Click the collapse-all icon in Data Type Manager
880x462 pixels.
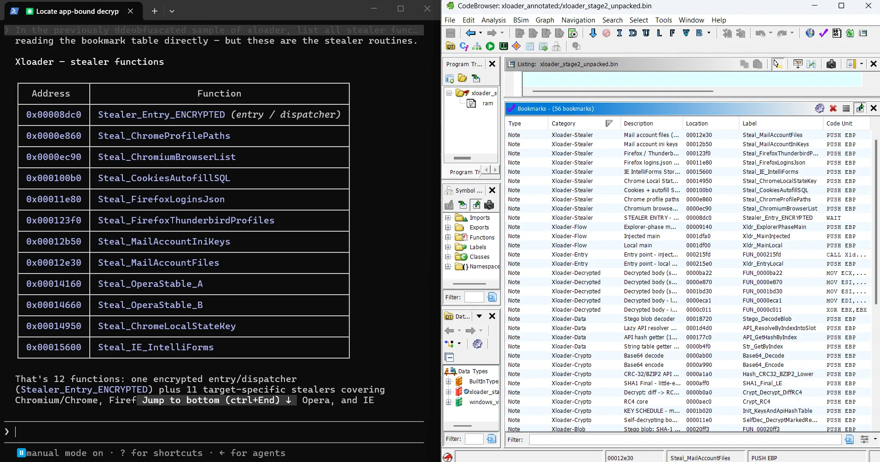point(450,357)
